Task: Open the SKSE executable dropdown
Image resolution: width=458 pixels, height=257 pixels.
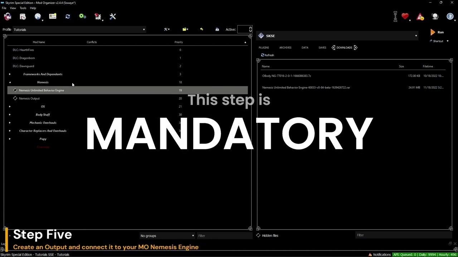Action: pos(337,36)
